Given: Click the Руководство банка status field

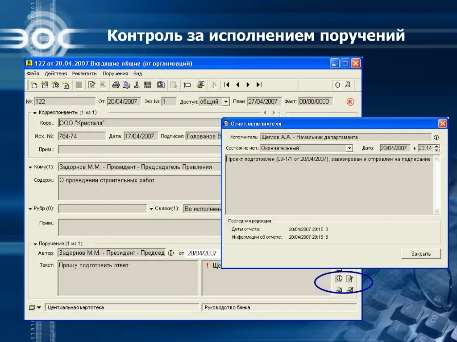Looking at the screenshot, I should pos(279,307).
